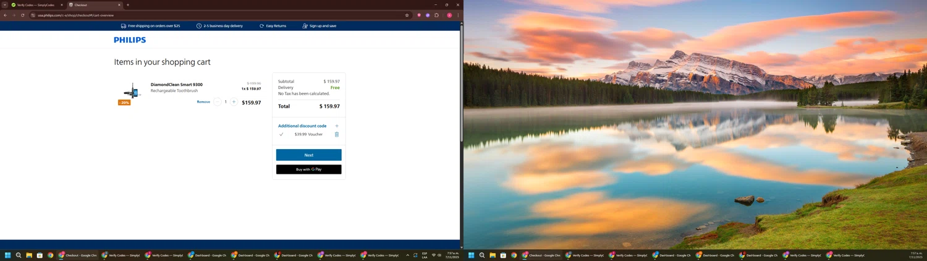Screen dimensions: 927x261
Task: Focus the usa.philips.com address bar
Action: [219, 15]
